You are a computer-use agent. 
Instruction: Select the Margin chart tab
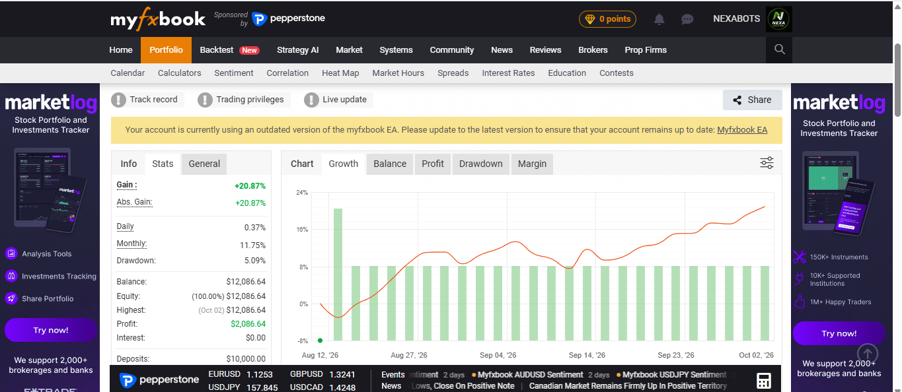(x=532, y=164)
